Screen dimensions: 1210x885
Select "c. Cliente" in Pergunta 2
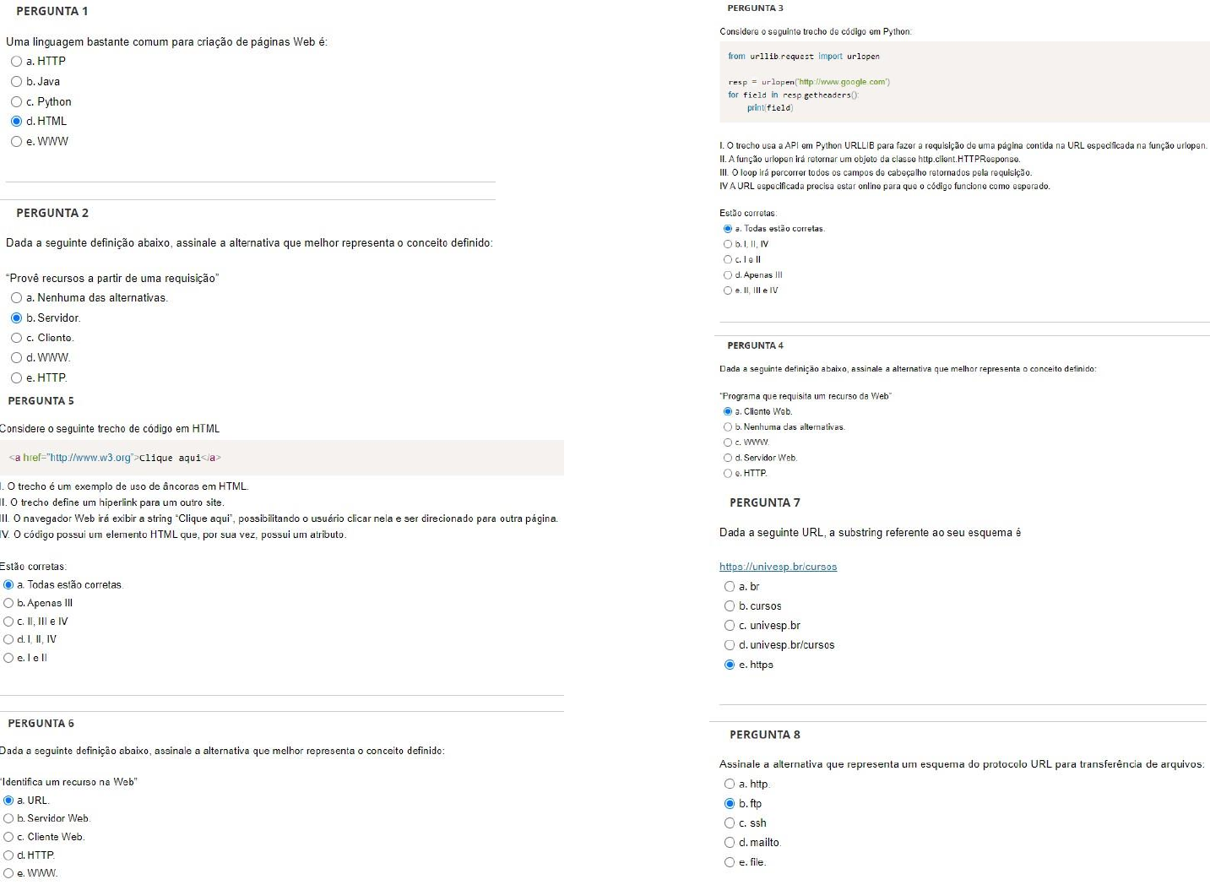[16, 338]
